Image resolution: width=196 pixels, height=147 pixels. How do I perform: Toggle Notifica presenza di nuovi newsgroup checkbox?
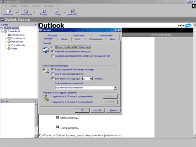tap(52, 51)
